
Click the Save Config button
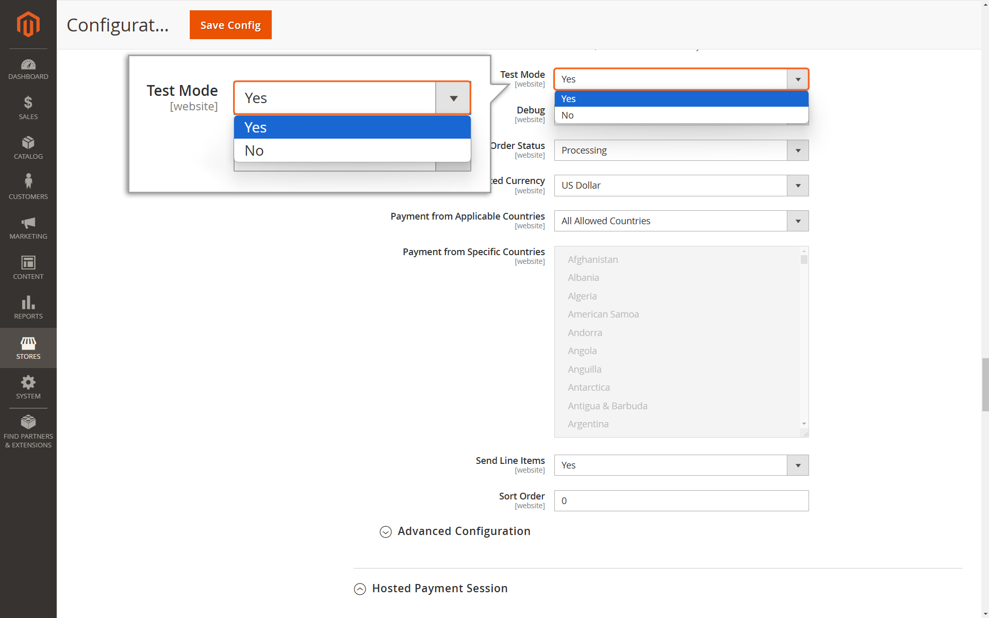(230, 25)
